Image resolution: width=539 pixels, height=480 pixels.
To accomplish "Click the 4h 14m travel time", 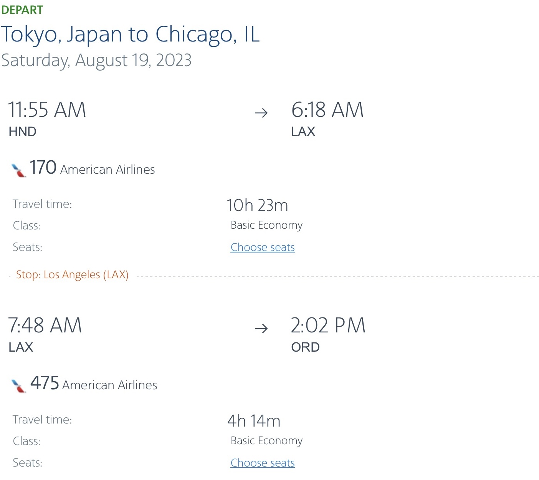I will 254,421.
